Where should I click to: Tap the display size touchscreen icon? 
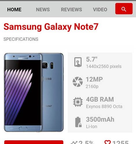(x=78, y=62)
